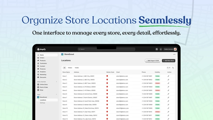Click the Hidden badge for Store 5

158,90
